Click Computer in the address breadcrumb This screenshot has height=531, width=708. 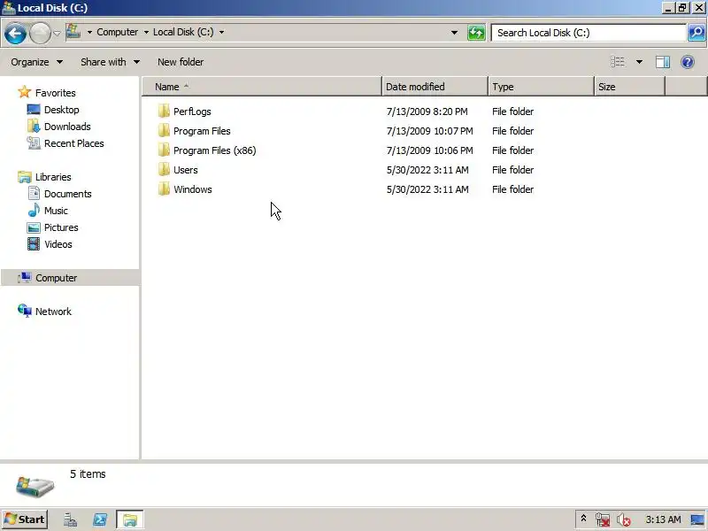coord(118,32)
